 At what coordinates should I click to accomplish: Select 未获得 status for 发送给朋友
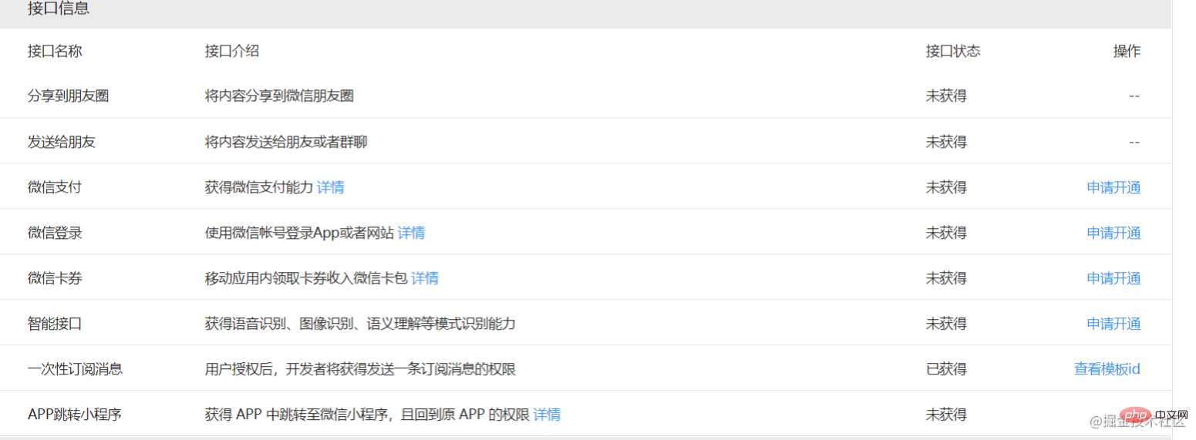pyautogui.click(x=946, y=142)
